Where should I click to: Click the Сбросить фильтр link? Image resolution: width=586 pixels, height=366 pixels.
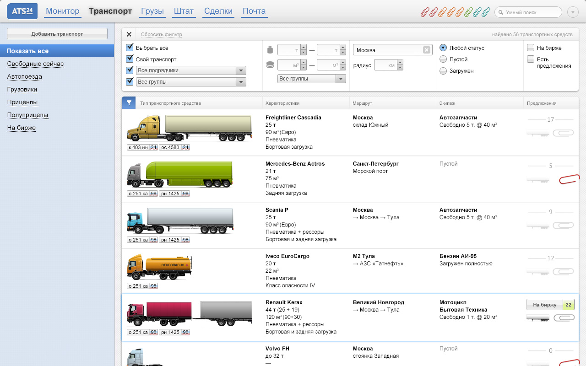click(x=161, y=35)
